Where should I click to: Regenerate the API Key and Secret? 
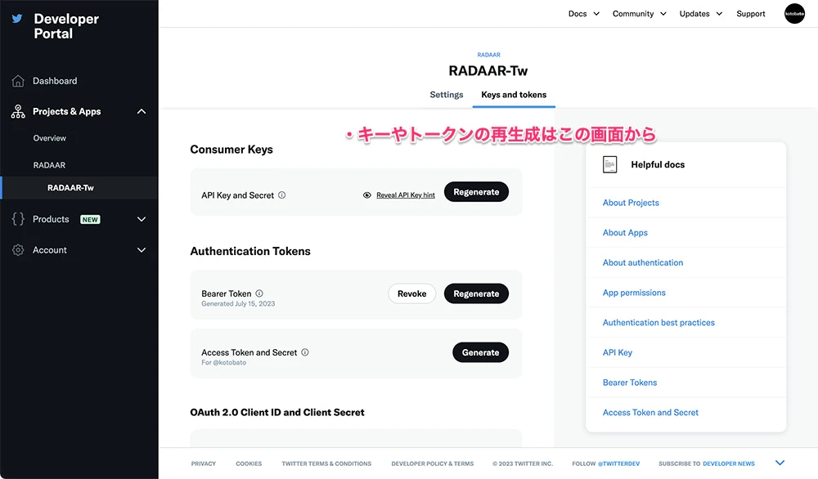(x=476, y=192)
